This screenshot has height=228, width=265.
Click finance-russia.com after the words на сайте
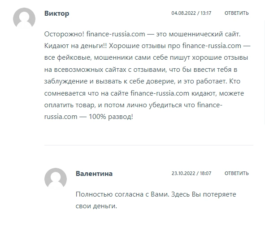click(x=160, y=93)
